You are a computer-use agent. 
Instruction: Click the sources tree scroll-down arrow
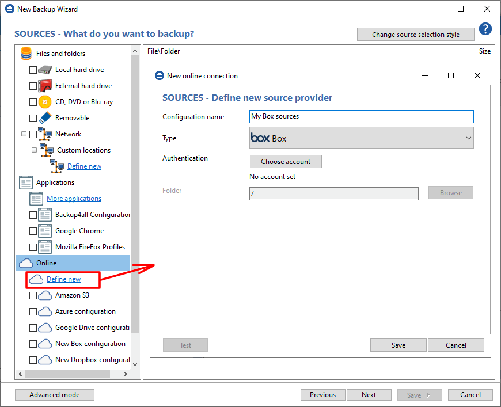pyautogui.click(x=135, y=364)
